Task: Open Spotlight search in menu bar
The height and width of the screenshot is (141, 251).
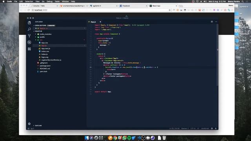Action: 243,2
